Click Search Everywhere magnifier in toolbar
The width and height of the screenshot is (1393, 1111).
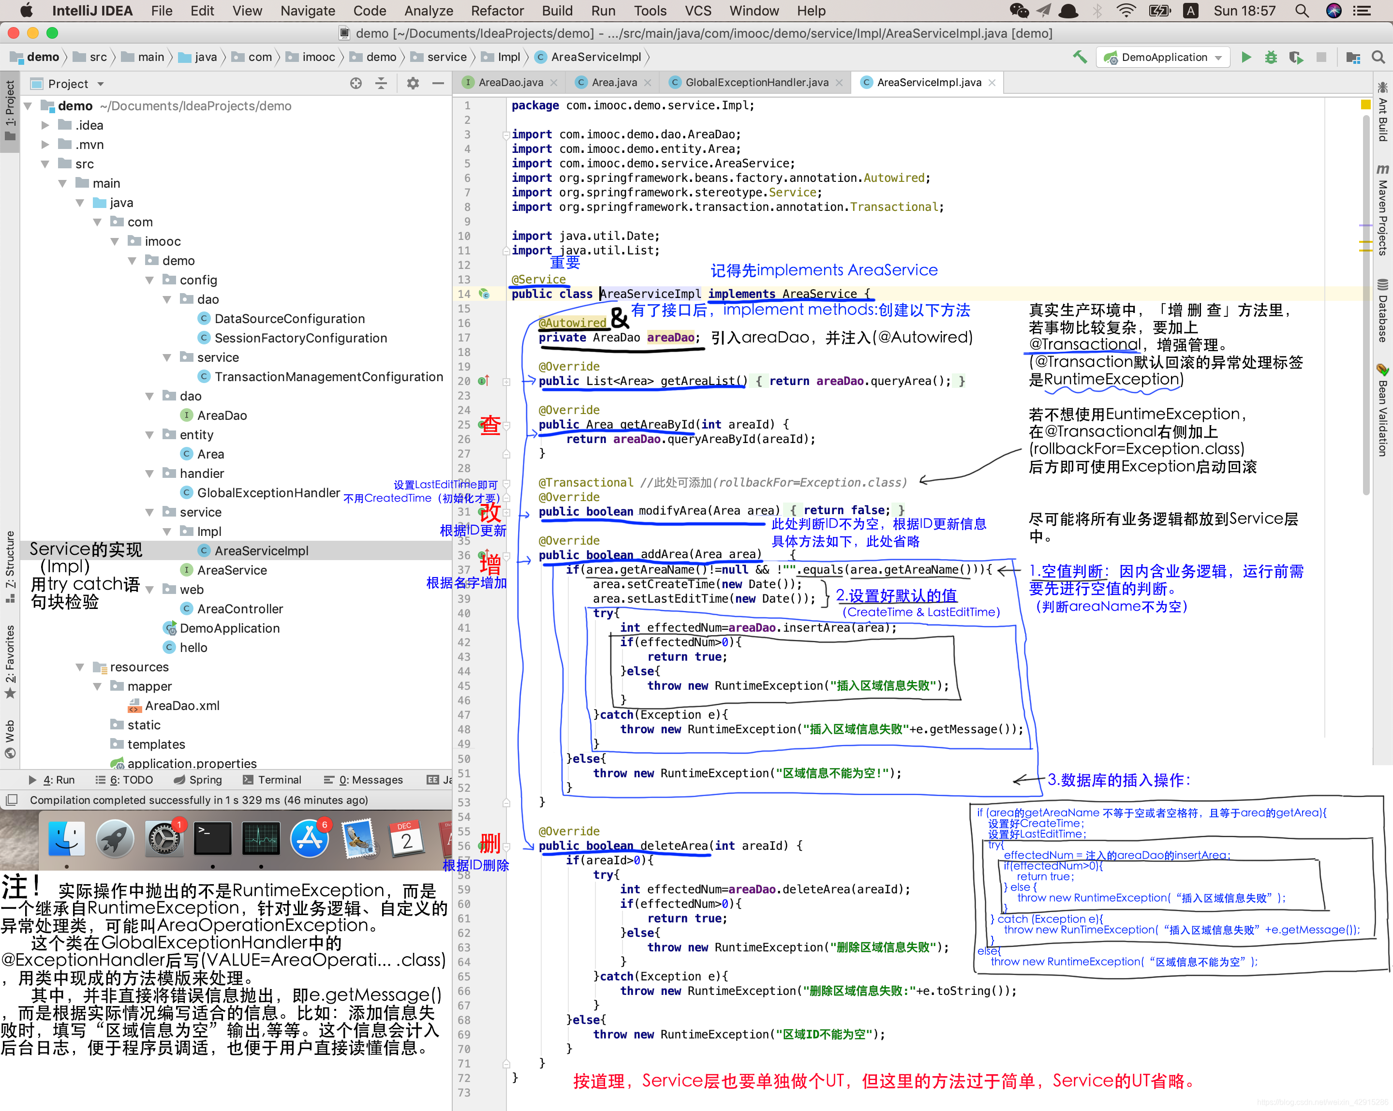[x=1378, y=57]
